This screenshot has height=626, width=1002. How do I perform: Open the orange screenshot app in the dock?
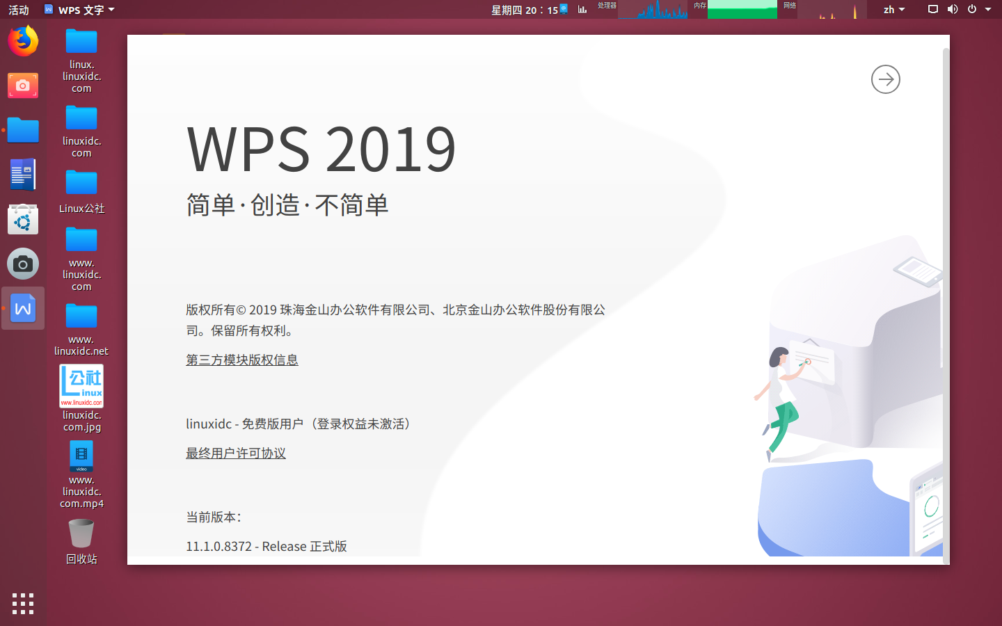(x=23, y=86)
